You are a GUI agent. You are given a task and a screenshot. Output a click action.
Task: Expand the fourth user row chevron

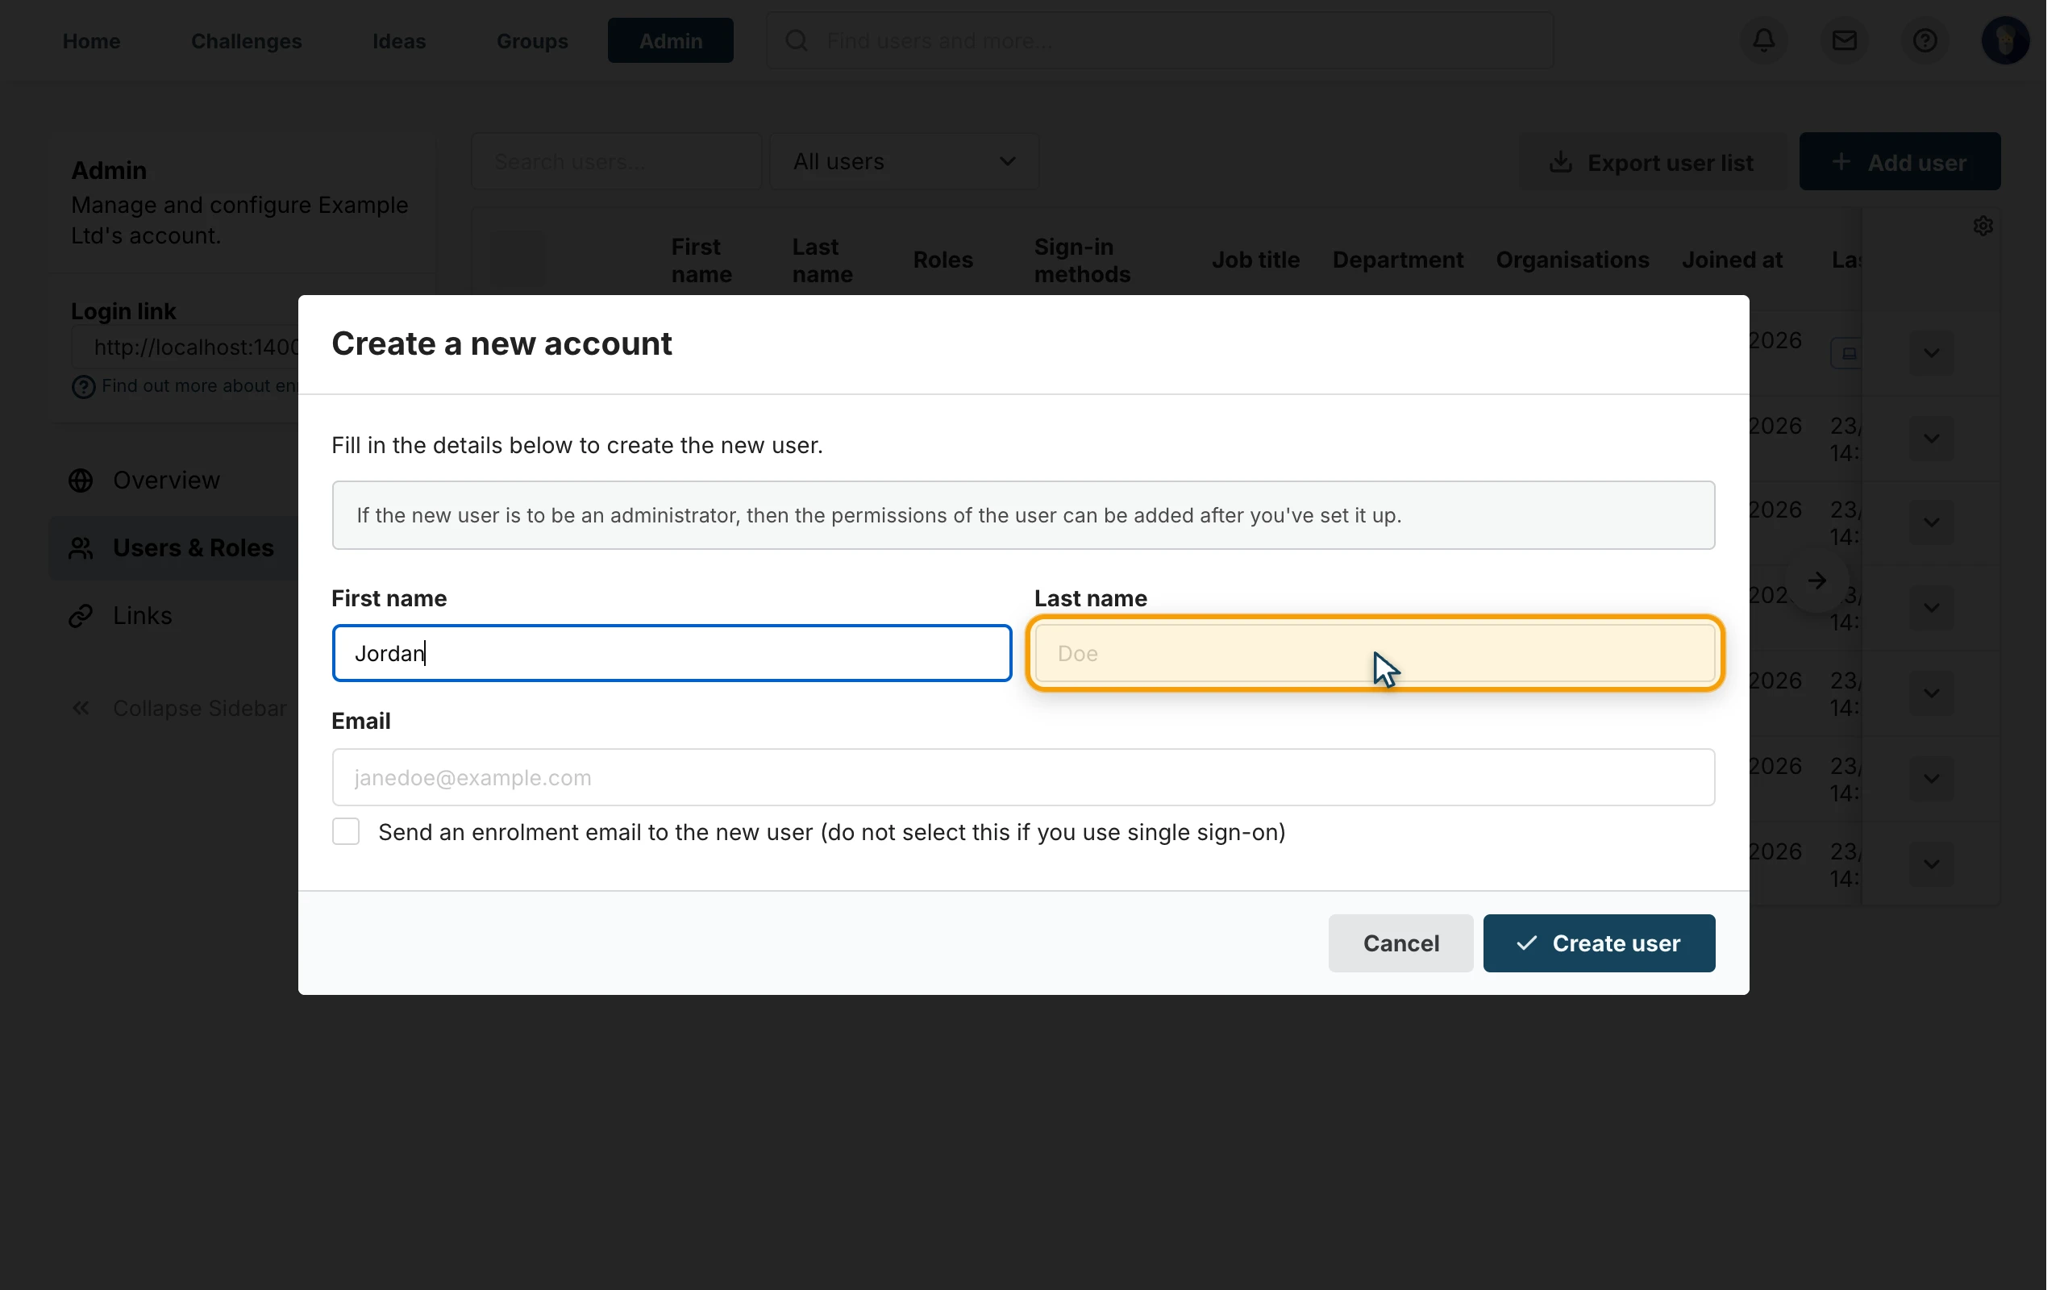click(1931, 608)
